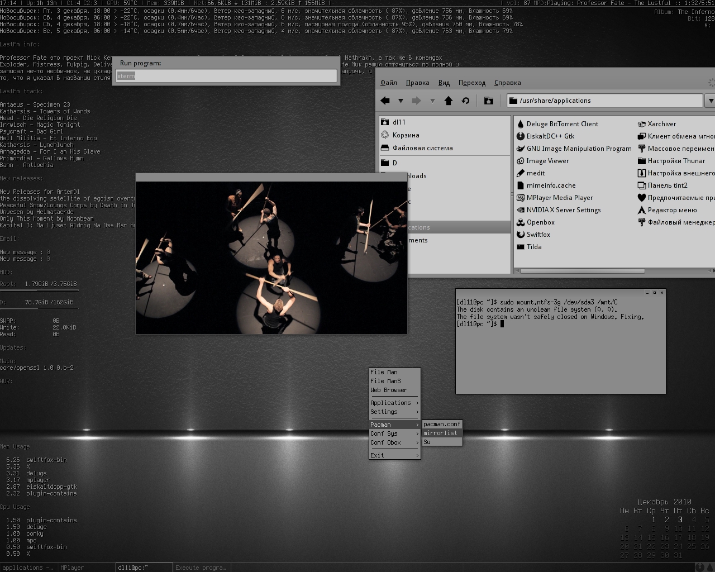Switch to MPlayer task in taskbar

click(x=85, y=568)
